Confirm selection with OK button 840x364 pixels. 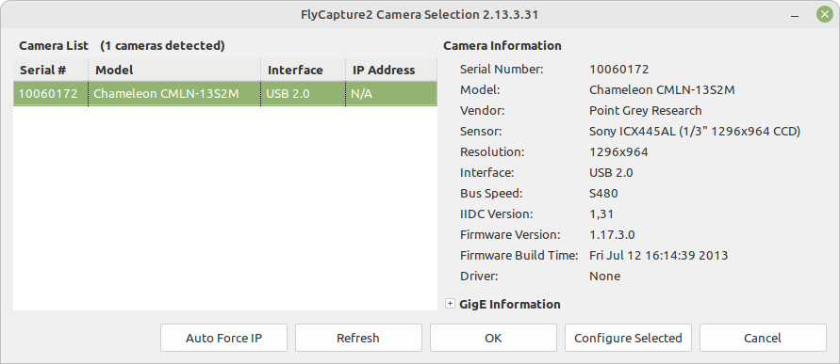pos(493,338)
